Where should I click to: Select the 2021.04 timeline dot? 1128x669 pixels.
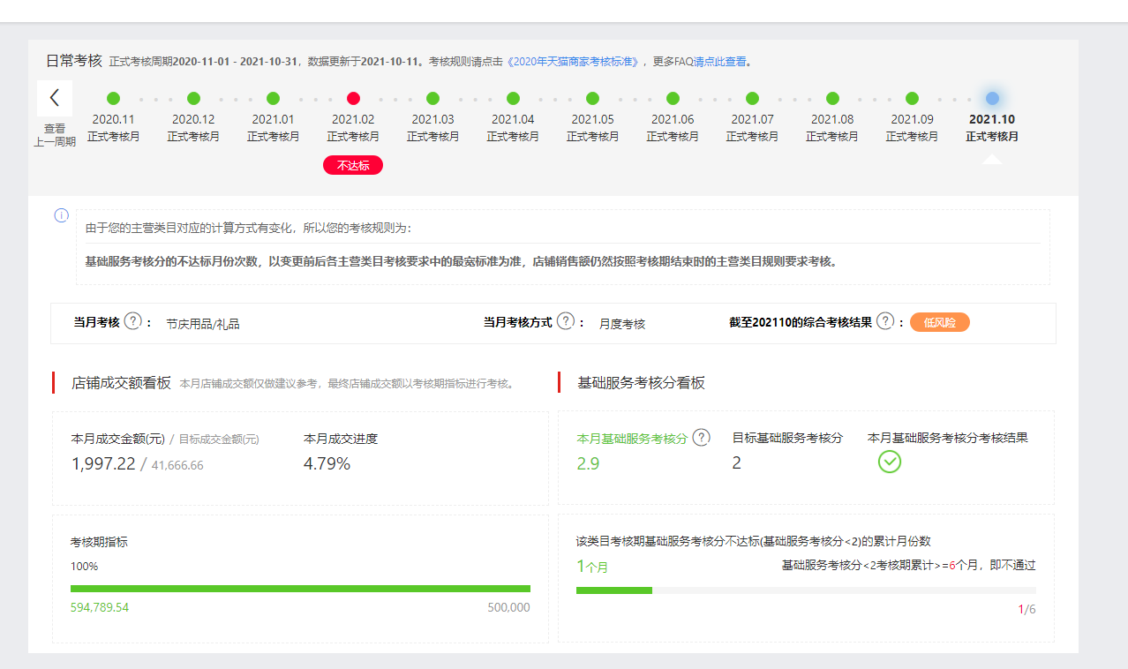pos(513,98)
